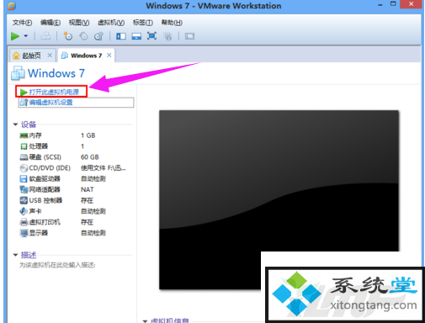
Task: Enter full screen mode via toolbar icon
Action: [151, 36]
